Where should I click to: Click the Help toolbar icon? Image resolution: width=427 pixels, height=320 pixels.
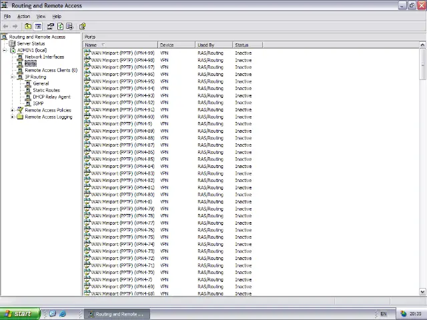click(x=82, y=27)
